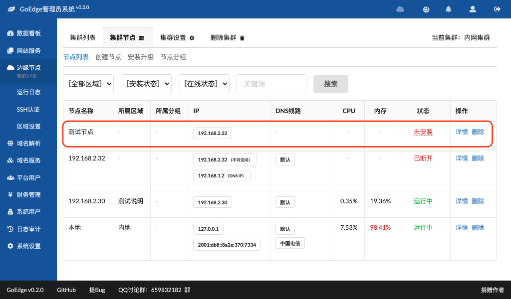
Task: Open the 创建节点 sub-tab
Action: 108,57
